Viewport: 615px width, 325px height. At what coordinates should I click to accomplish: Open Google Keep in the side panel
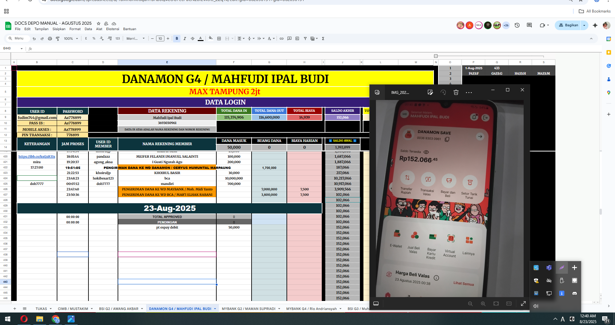pyautogui.click(x=609, y=52)
